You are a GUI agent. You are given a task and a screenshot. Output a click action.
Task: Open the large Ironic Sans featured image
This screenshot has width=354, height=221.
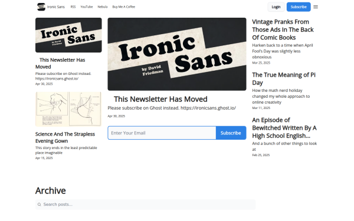tap(177, 54)
